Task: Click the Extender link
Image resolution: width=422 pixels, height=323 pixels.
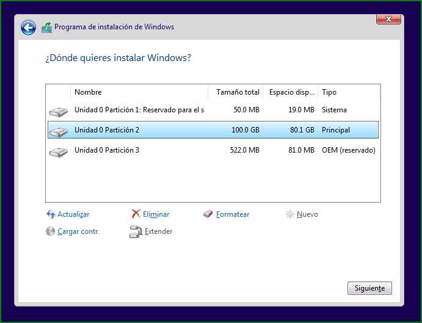Action: pos(159,231)
